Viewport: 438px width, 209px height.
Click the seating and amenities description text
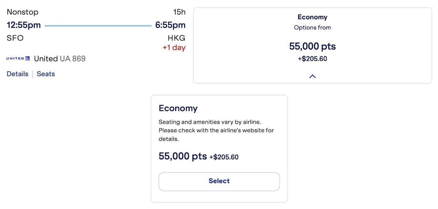coord(216,131)
